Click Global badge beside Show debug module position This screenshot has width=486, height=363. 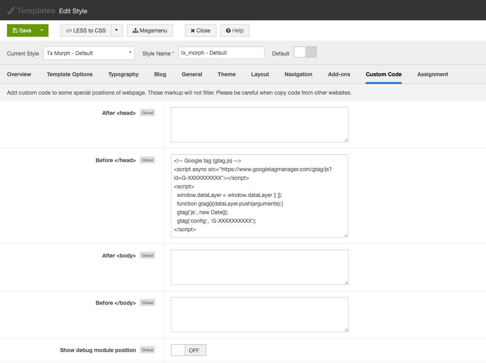[148, 350]
